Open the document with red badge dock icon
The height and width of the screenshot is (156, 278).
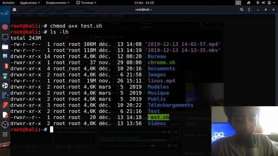[5, 115]
